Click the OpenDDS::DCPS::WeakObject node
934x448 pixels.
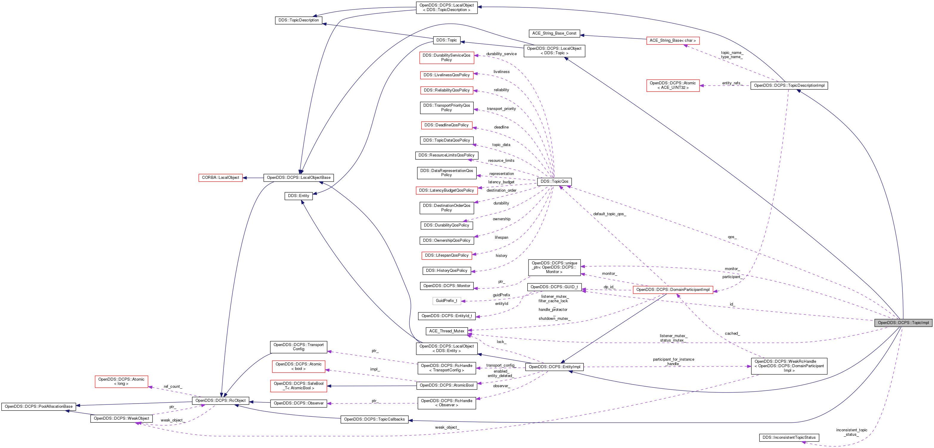(x=122, y=418)
